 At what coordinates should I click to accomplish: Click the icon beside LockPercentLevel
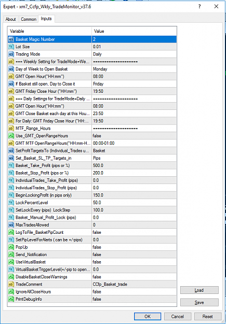tap(11, 203)
